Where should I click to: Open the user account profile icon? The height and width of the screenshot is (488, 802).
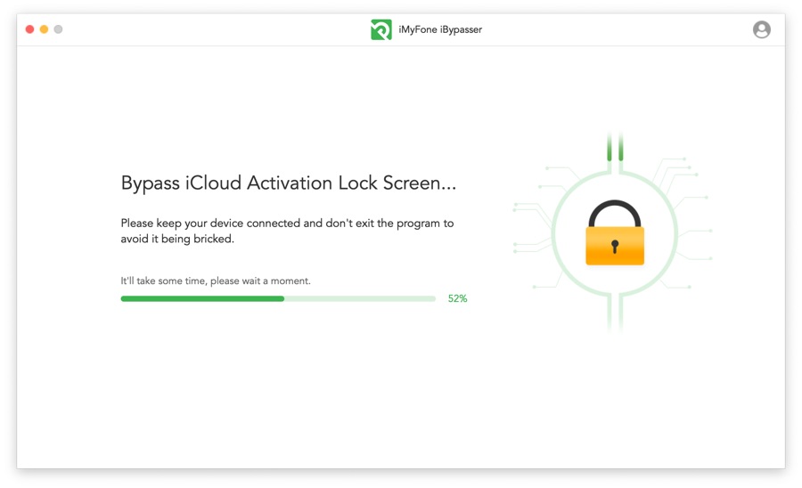pos(761,29)
